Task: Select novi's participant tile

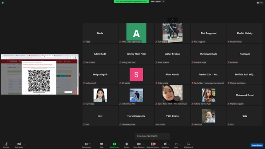Action: pyautogui.click(x=100, y=116)
